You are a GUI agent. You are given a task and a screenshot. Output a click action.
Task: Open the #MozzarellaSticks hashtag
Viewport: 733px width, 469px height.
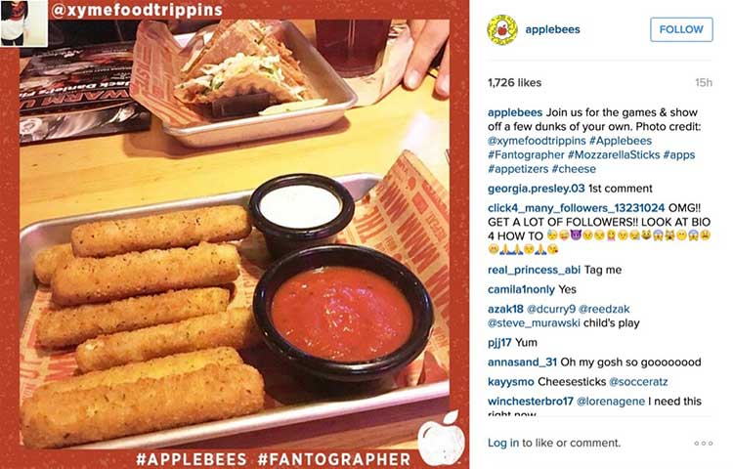click(x=614, y=154)
